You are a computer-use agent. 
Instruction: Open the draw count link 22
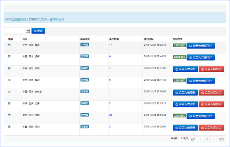click(111, 115)
